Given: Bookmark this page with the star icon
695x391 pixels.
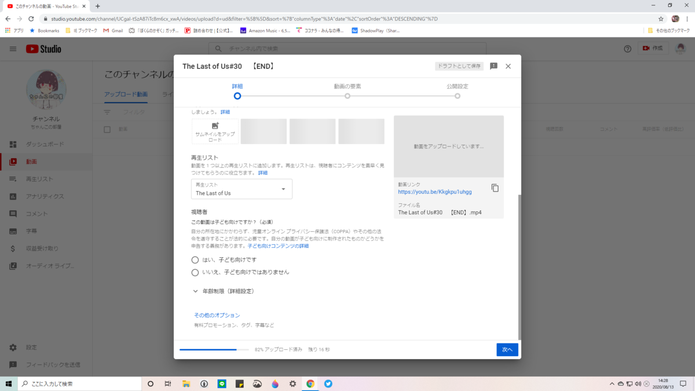Looking at the screenshot, I should point(661,19).
